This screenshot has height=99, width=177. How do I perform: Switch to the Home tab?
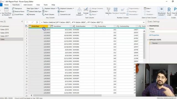pos(6,5)
